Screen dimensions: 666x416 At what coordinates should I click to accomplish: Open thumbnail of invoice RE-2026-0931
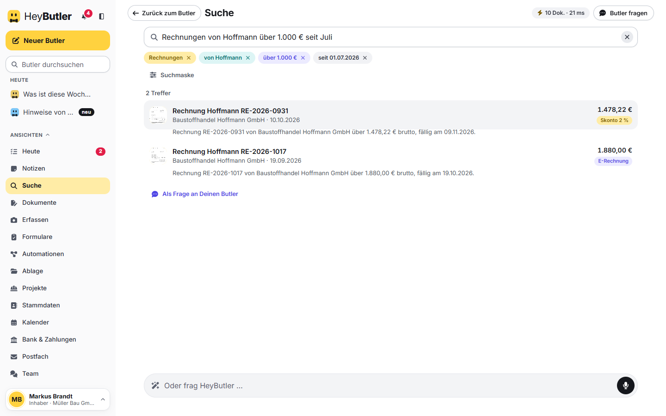(x=158, y=115)
